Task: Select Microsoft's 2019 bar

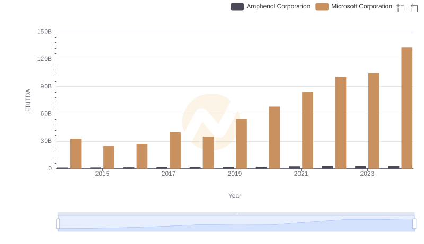Action: [x=241, y=143]
